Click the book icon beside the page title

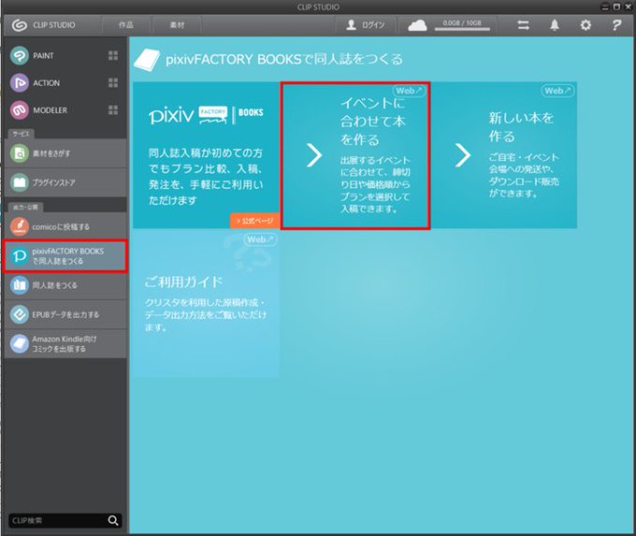[147, 60]
